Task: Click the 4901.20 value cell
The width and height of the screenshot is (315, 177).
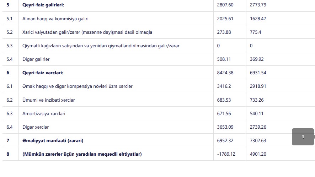Action: [x=257, y=154]
